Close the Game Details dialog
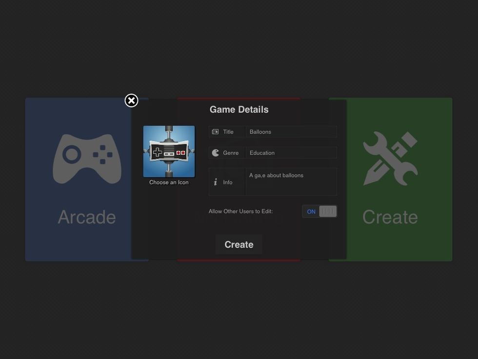The image size is (478, 359). coord(131,101)
